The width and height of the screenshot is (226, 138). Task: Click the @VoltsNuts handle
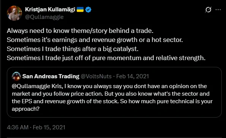[96, 76]
